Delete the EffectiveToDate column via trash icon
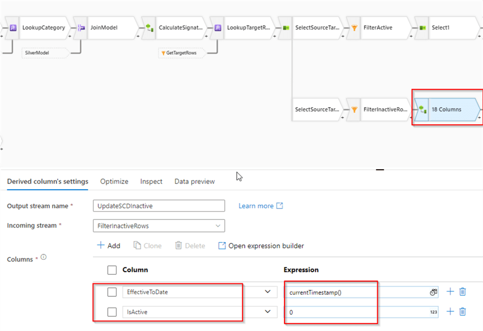Viewport: 483px width, 331px height. (x=463, y=292)
